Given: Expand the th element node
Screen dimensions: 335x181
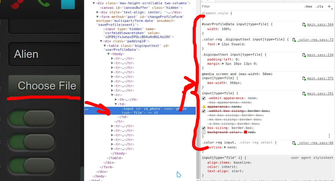Looking at the screenshot, I should point(116,99).
